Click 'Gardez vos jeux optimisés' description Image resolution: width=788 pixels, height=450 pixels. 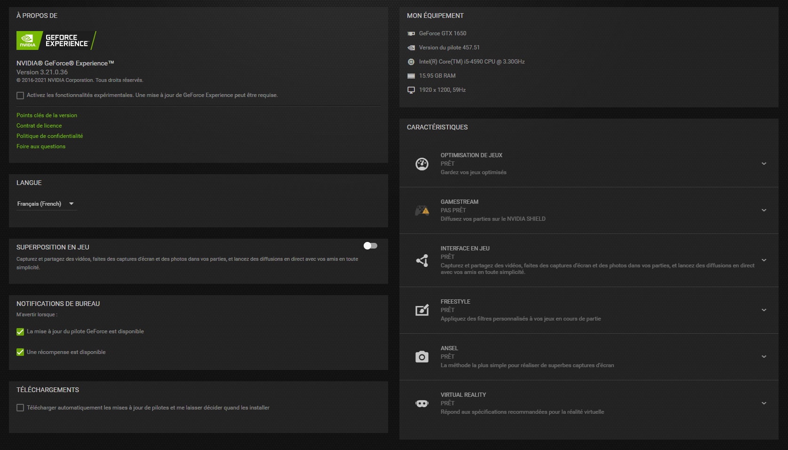474,172
